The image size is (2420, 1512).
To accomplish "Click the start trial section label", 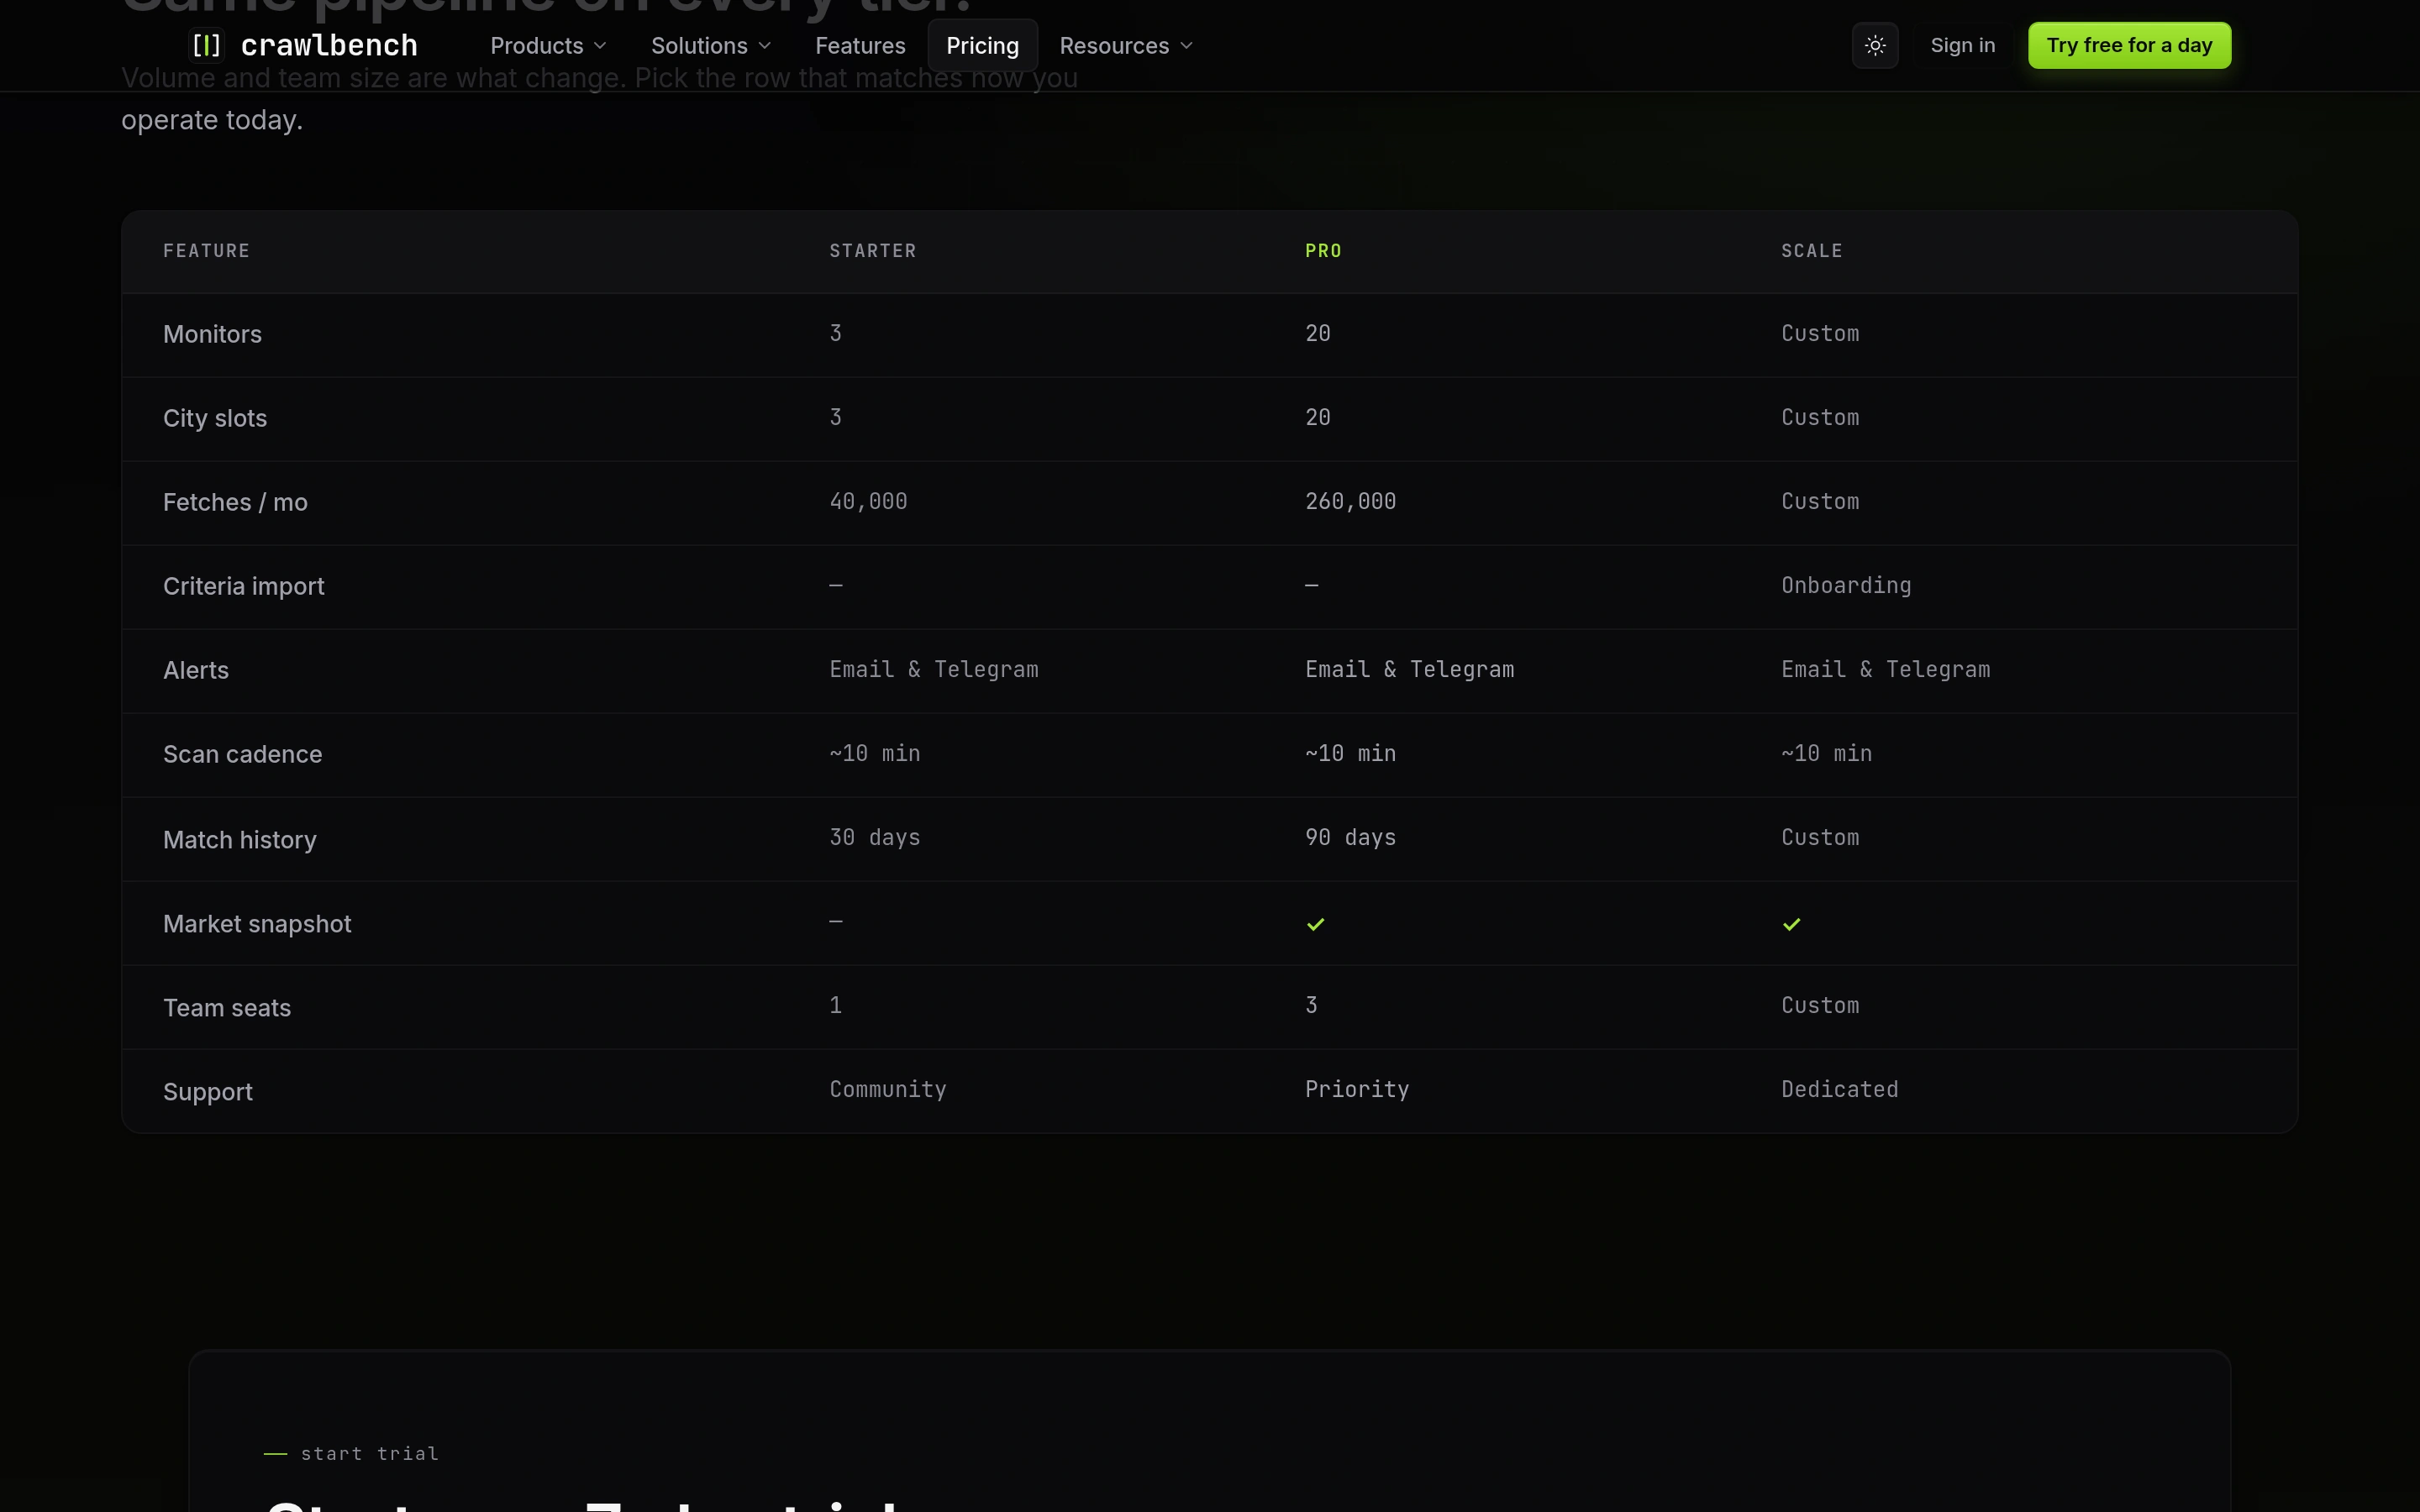I will click(x=369, y=1453).
